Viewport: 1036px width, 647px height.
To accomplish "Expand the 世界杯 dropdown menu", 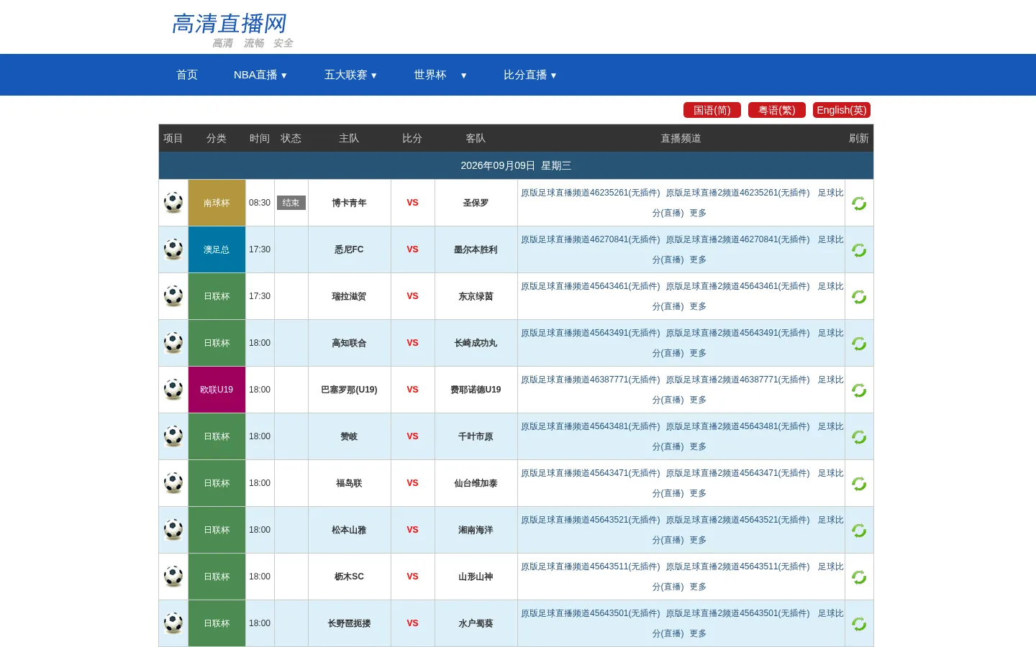I will click(440, 75).
